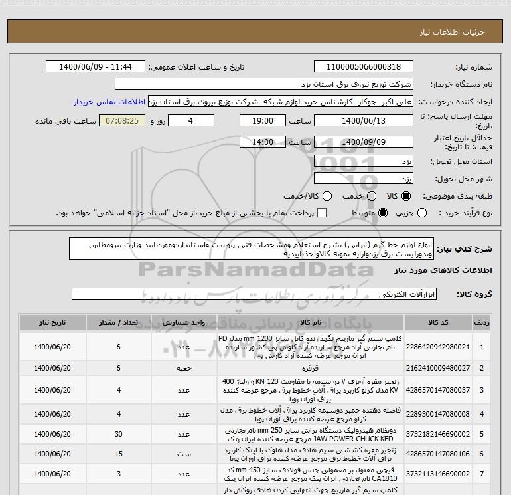Click the price validity date 1400/09/09
Viewport: 511px width, 495px height.
364,142
